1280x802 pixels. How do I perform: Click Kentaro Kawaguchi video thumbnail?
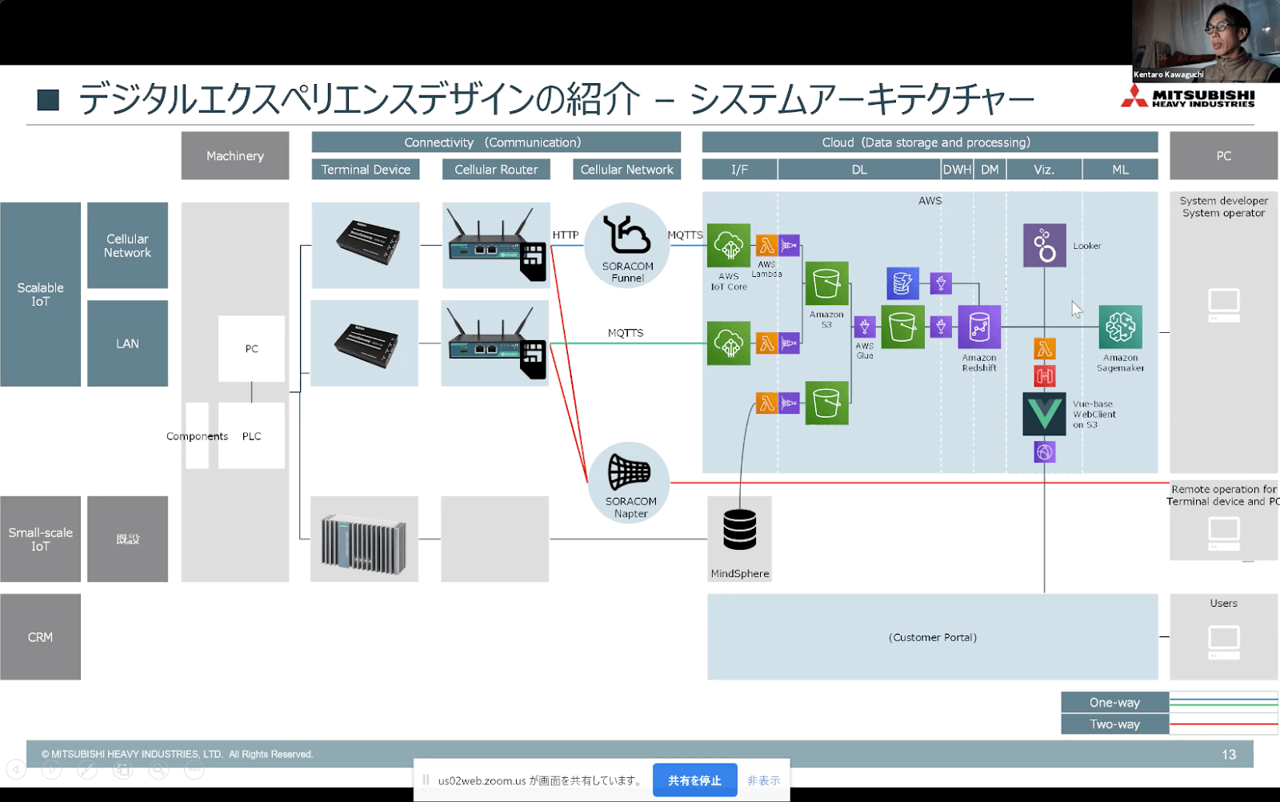click(1206, 41)
